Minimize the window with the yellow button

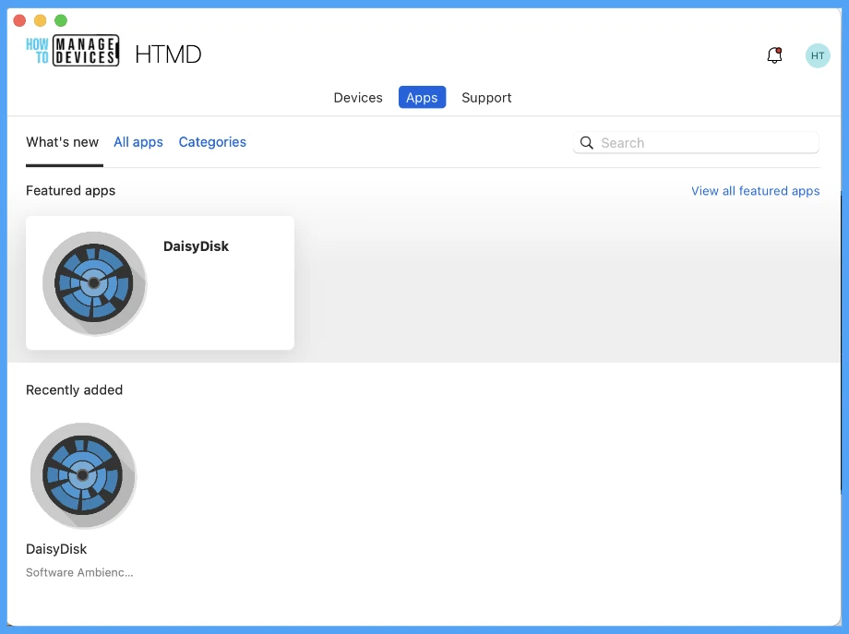point(40,20)
